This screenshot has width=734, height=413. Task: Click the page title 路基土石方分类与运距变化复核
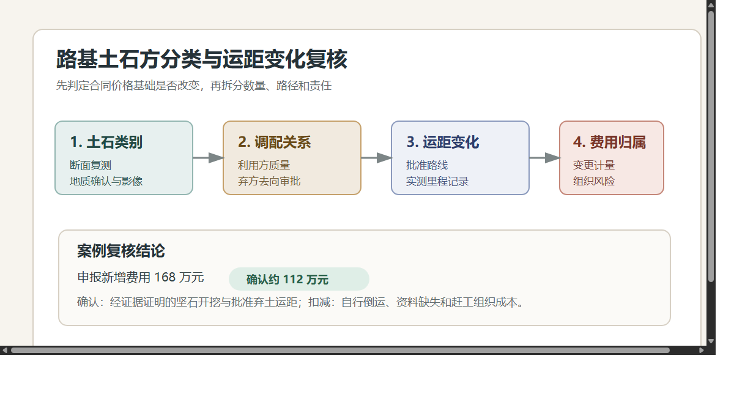[202, 60]
